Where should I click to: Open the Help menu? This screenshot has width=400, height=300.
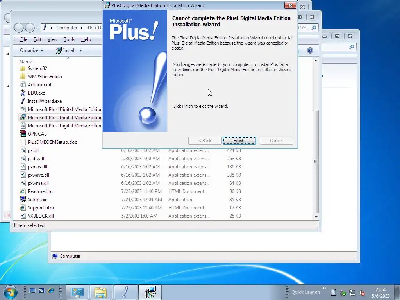(x=86, y=39)
